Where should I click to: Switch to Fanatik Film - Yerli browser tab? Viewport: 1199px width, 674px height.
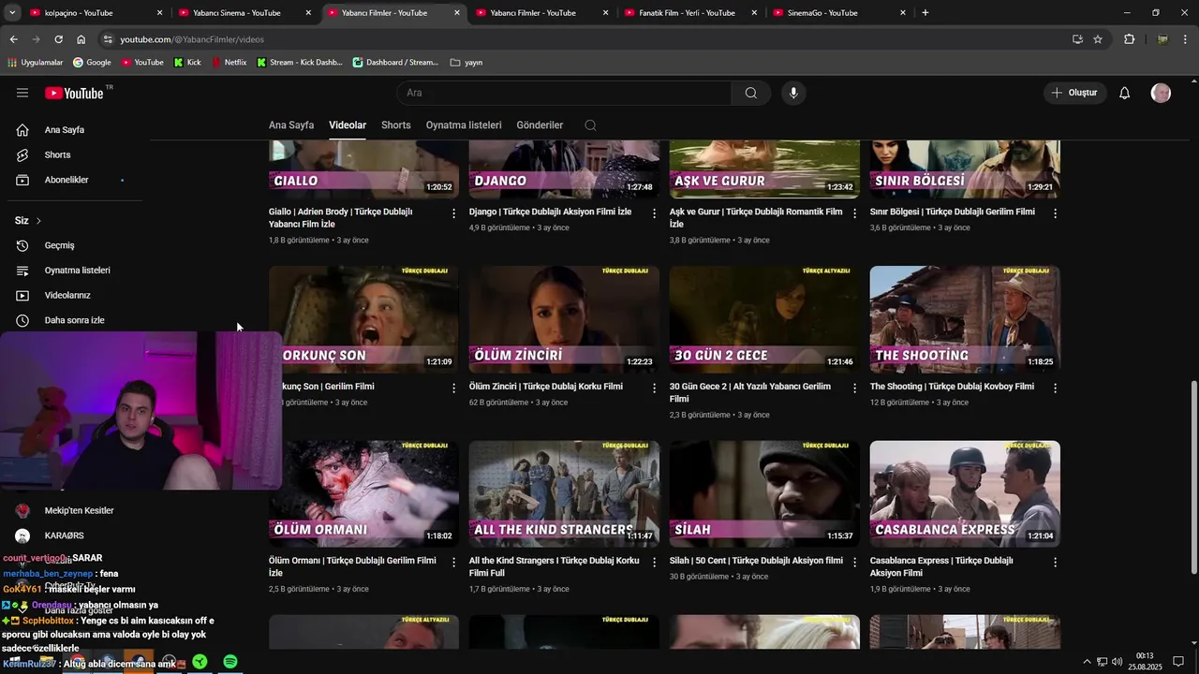(691, 13)
